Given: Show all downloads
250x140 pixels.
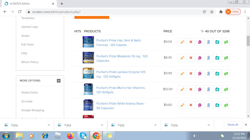Looking at the screenshot, I should pos(233,125).
